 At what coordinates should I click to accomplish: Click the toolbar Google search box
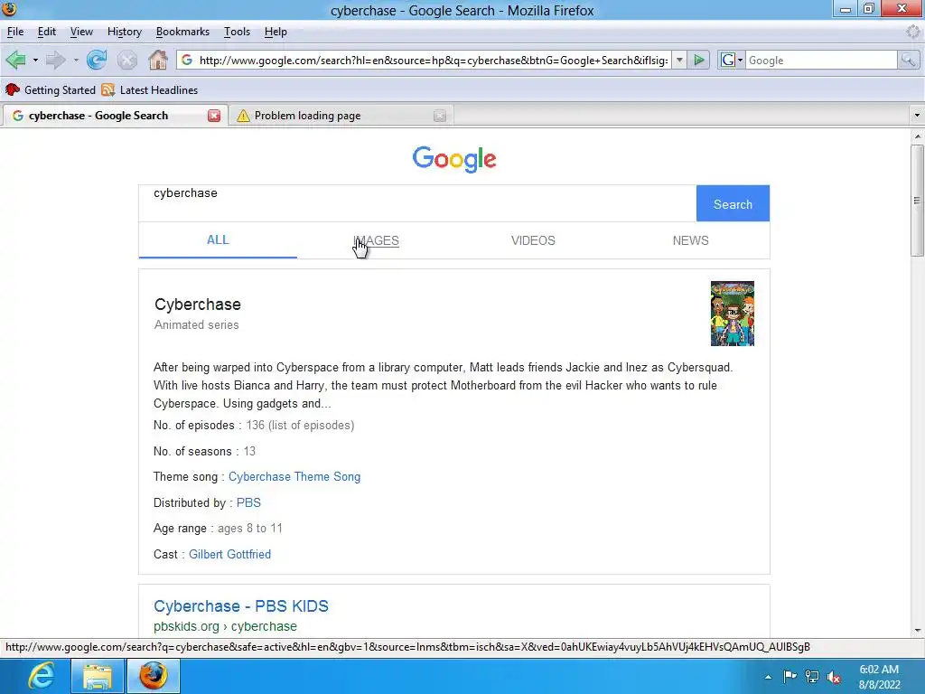pos(821,61)
